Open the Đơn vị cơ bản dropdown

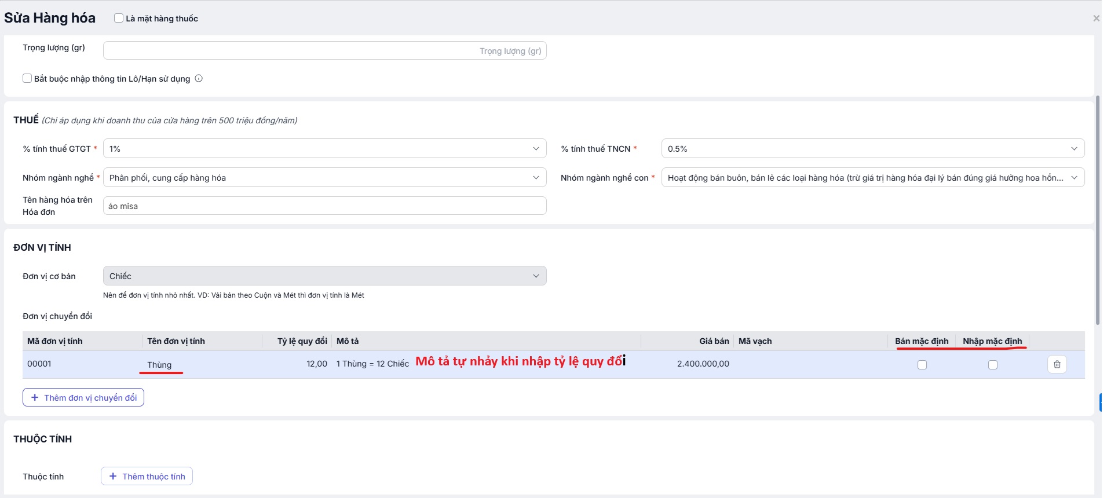324,276
